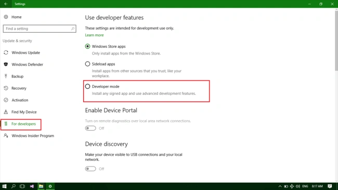
Task: Open taskbar search magnifier
Action: click(14, 186)
